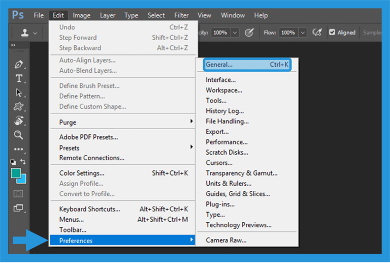Image resolution: width=390 pixels, height=263 pixels.
Task: Choose Guides, Grid & Slices preferences
Action: pyautogui.click(x=247, y=194)
